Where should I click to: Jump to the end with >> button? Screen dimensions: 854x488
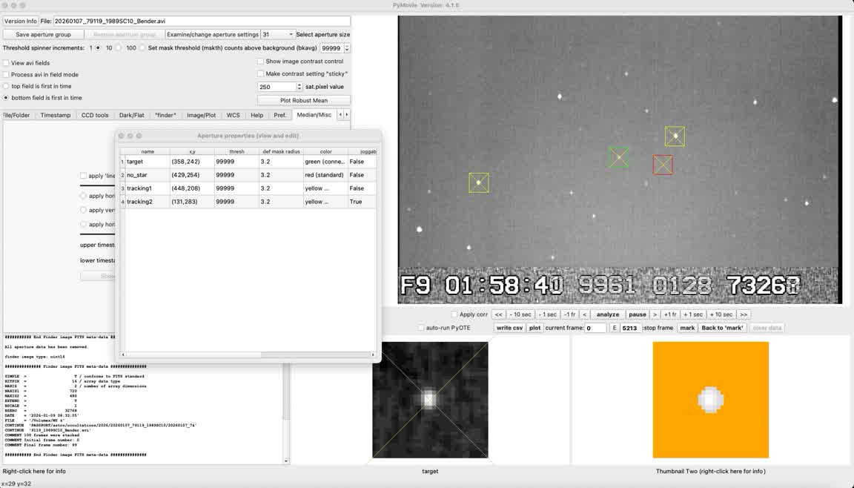744,314
